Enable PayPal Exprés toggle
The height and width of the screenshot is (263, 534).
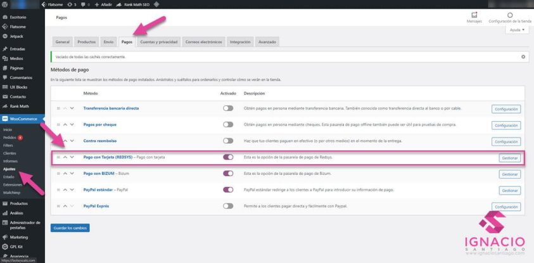point(228,206)
